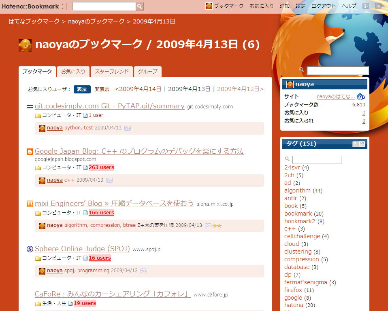
Task: Click the naoya avatar in python, test comment
Action: [42, 129]
